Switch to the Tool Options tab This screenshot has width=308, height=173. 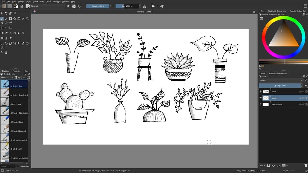(x=17, y=71)
